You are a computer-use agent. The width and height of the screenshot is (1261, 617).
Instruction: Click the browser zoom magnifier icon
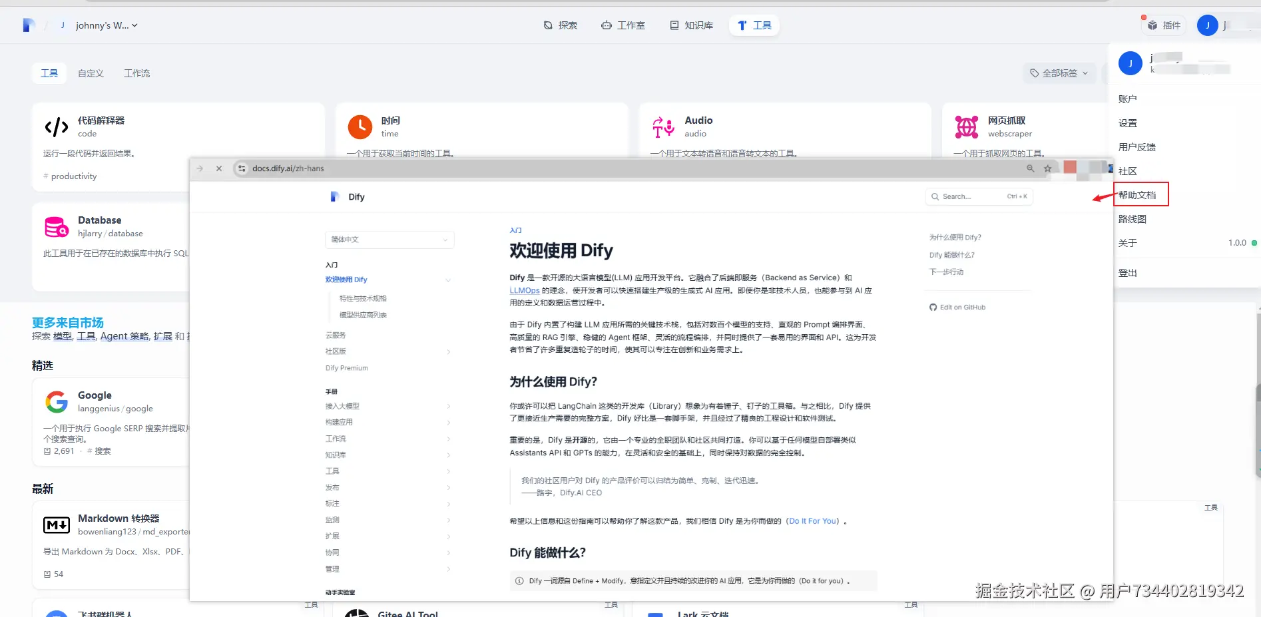click(x=1030, y=168)
